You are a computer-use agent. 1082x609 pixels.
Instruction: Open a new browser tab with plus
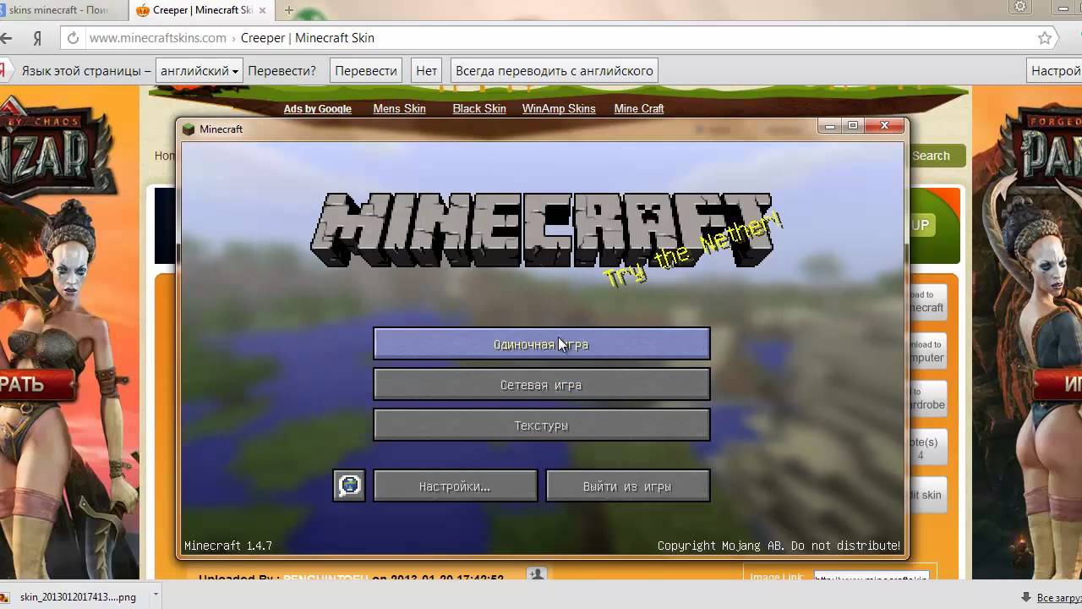[x=289, y=10]
